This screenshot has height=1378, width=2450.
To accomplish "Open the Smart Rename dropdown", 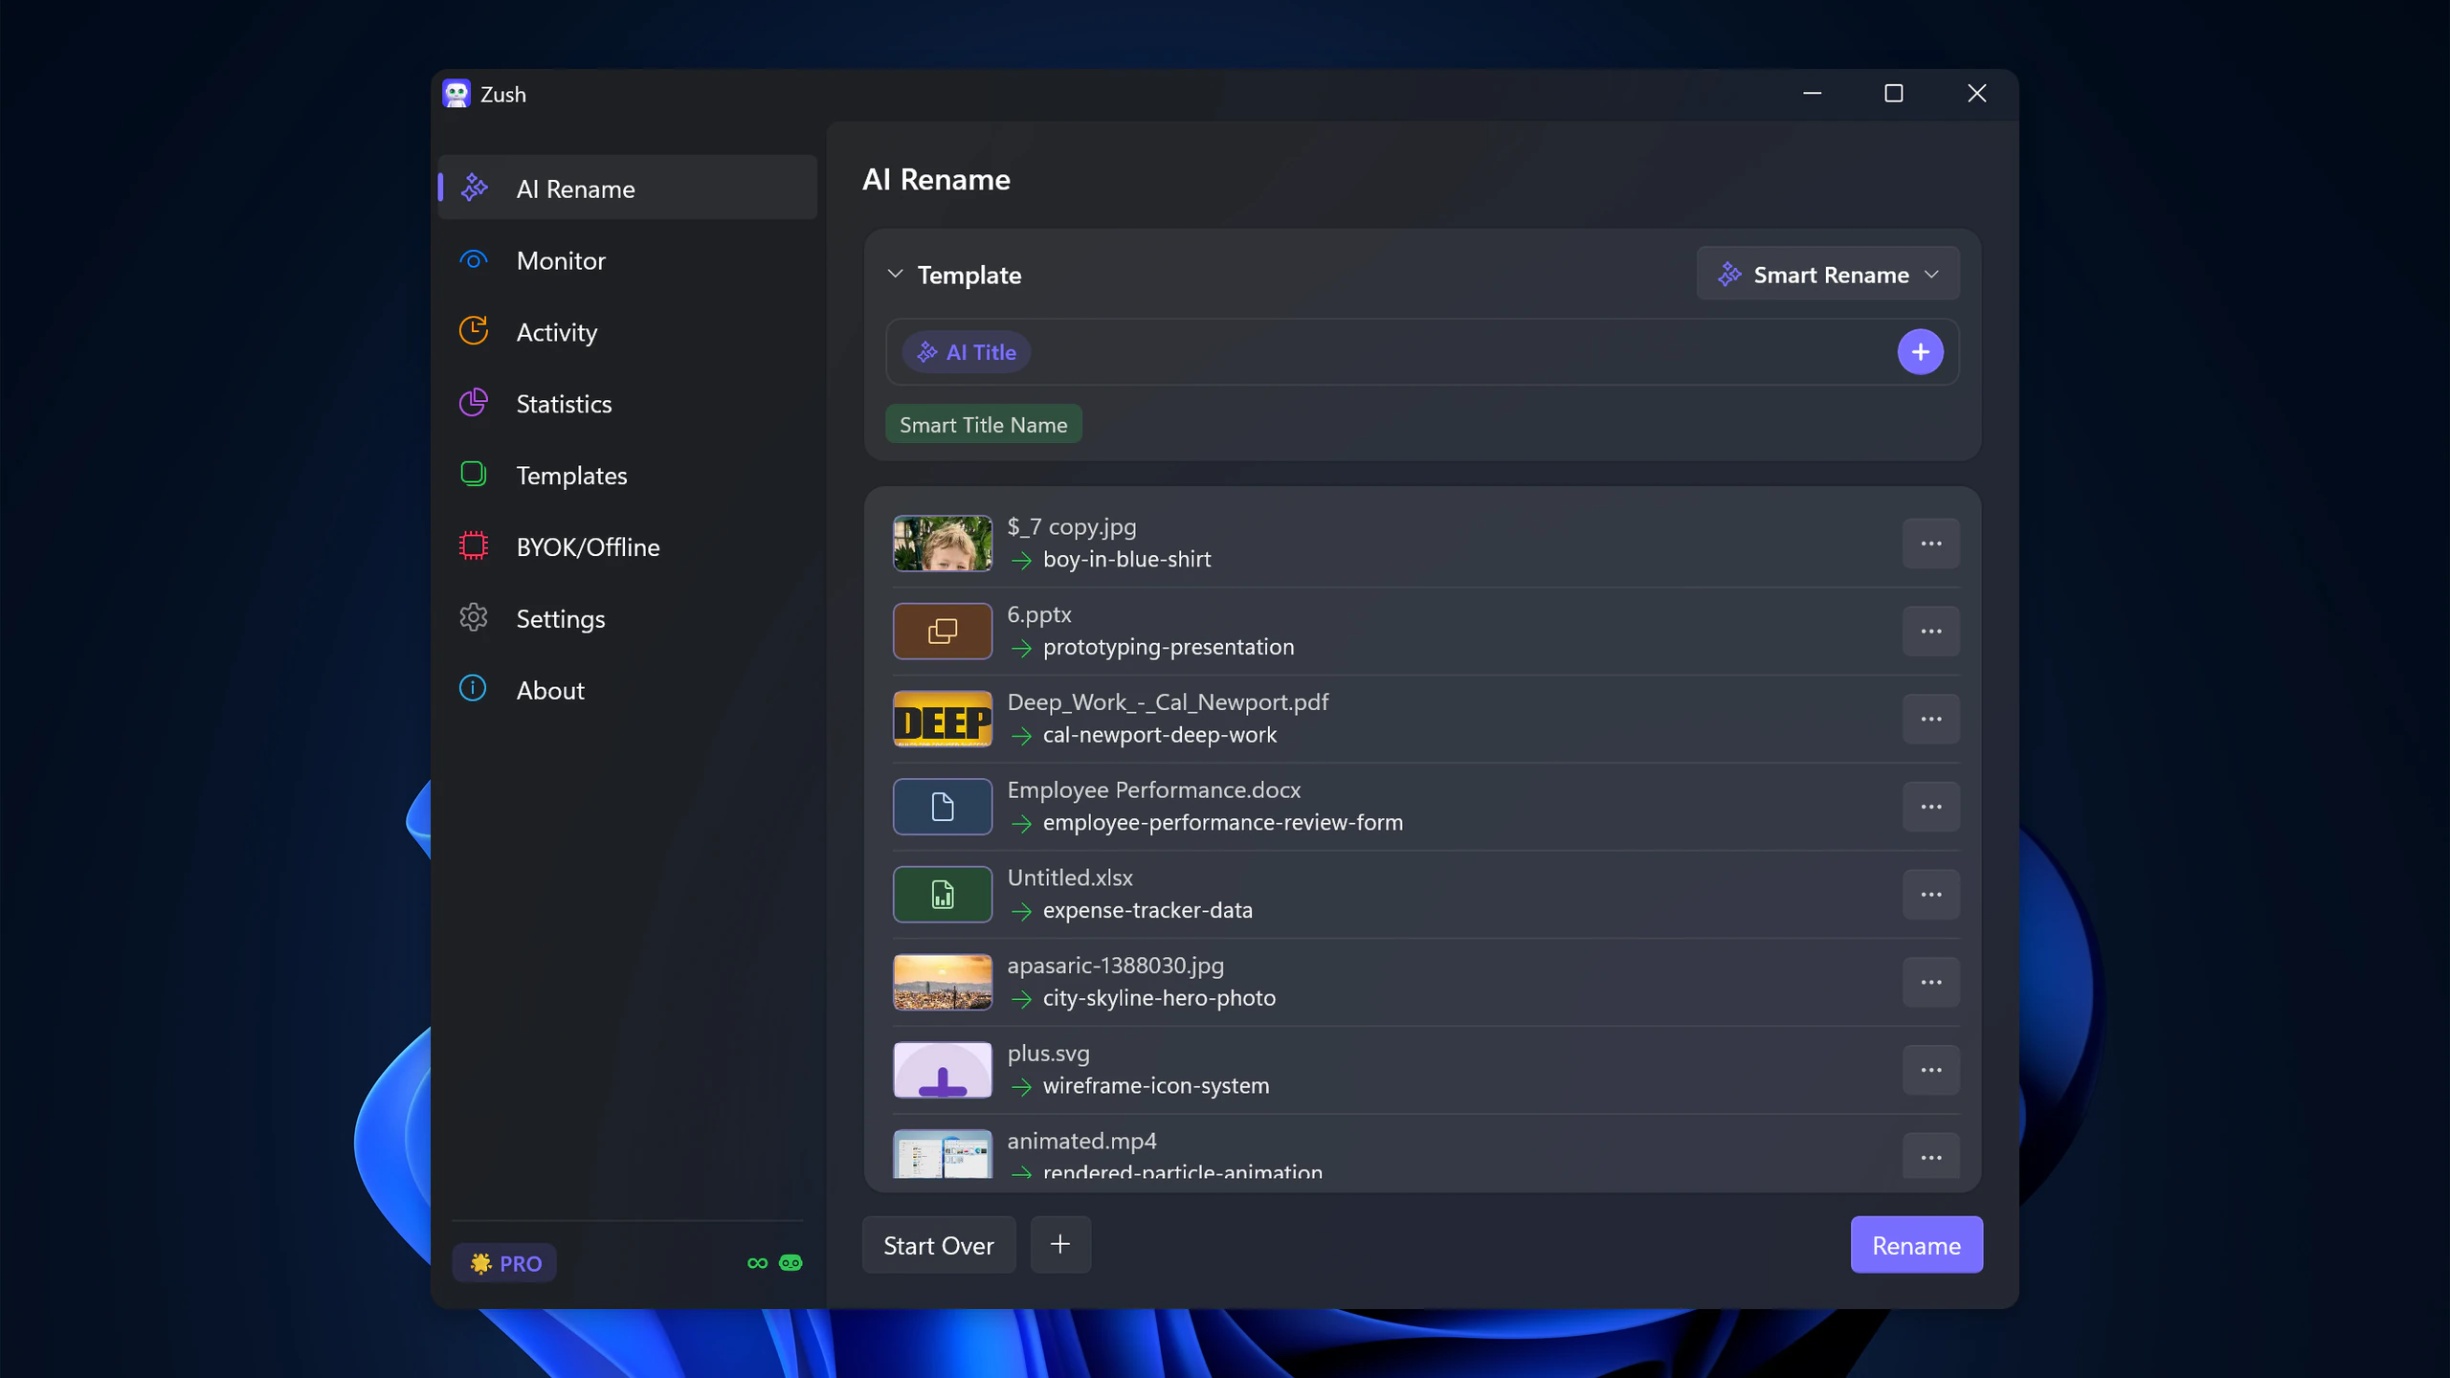I will click(1828, 275).
